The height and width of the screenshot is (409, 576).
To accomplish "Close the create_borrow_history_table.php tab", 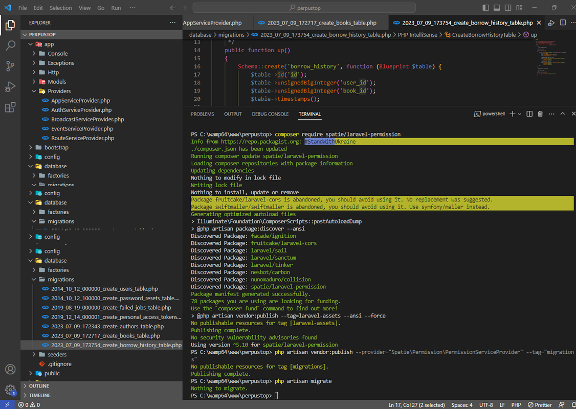I will 539,23.
